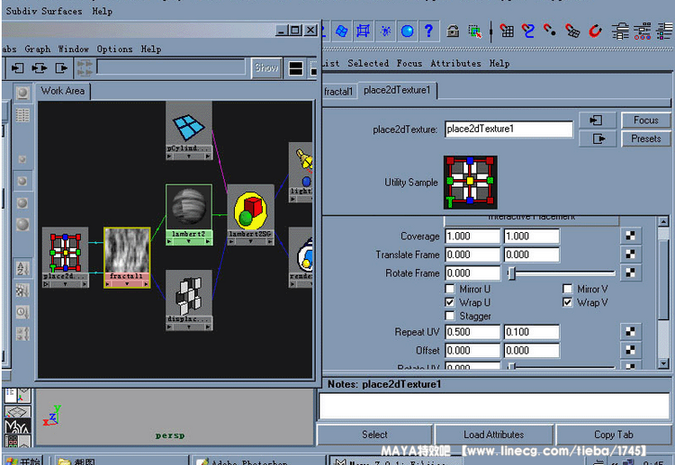Click the Select button
Screen dimensions: 675x465
point(374,434)
